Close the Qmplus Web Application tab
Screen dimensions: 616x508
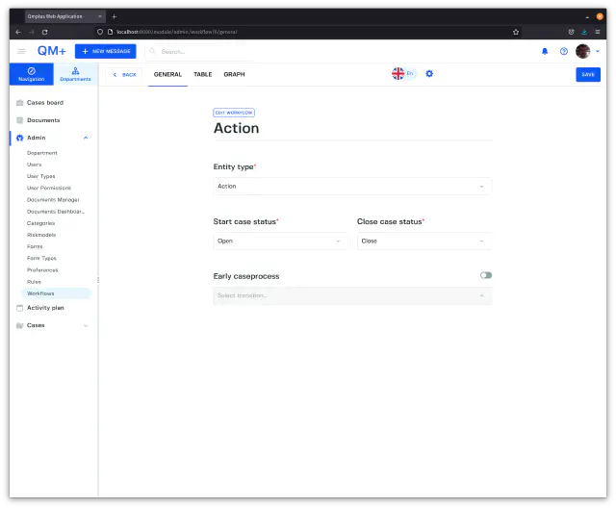point(100,16)
